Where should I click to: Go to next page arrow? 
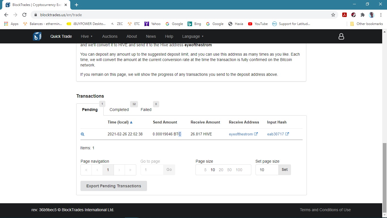pyautogui.click(x=119, y=170)
